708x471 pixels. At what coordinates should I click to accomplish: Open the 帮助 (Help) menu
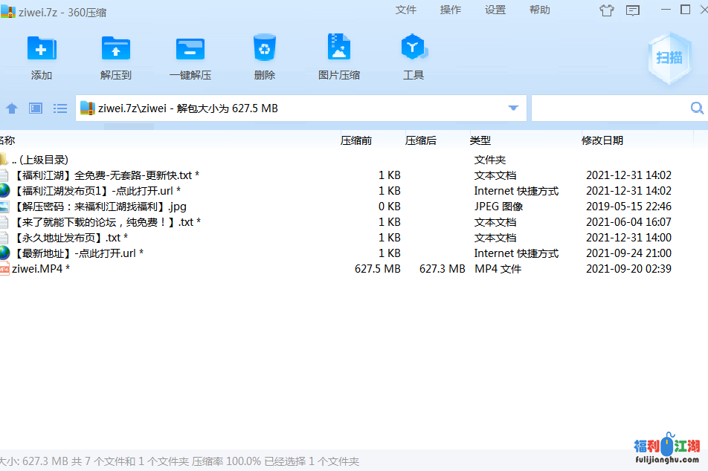click(540, 10)
